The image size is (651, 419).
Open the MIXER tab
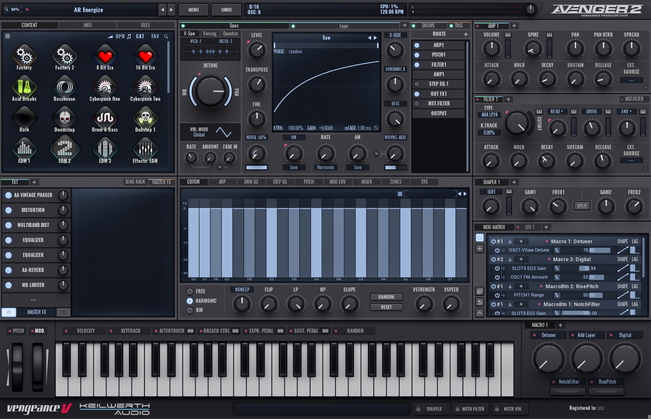point(367,182)
